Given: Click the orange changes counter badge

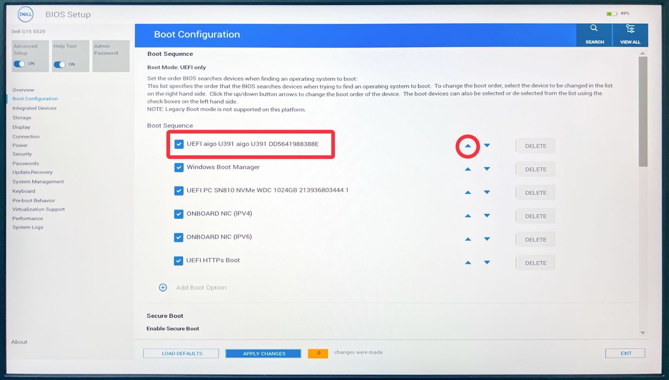Looking at the screenshot, I should [x=318, y=354].
